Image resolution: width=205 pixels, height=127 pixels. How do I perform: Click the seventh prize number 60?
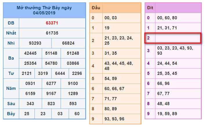(x=77, y=114)
